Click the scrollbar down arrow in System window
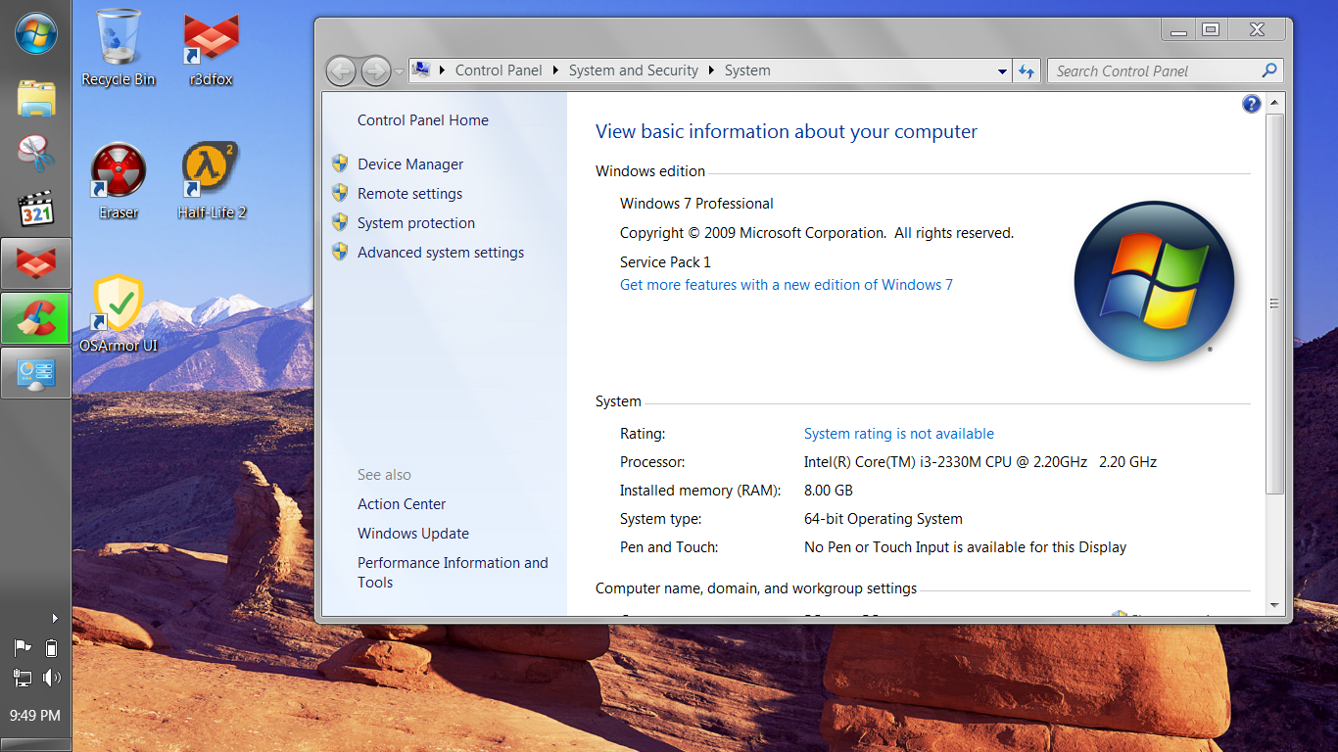Screen dimensions: 1338x752 (x=1274, y=605)
